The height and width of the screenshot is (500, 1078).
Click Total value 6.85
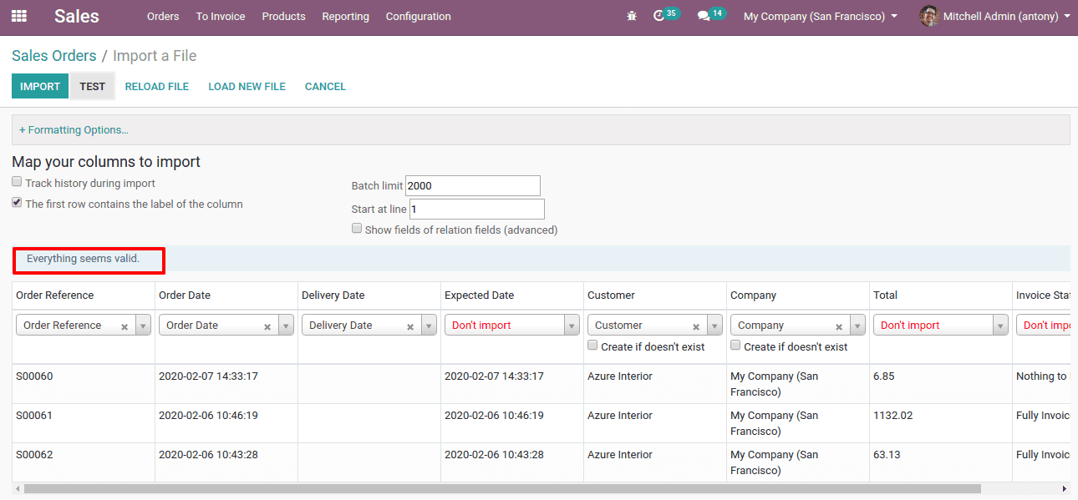[884, 376]
